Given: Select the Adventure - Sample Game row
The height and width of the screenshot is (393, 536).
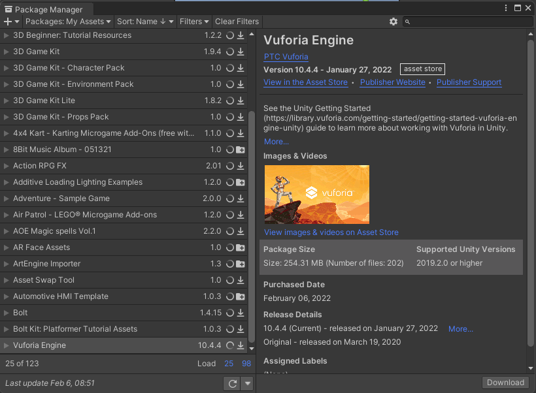Looking at the screenshot, I should click(124, 198).
